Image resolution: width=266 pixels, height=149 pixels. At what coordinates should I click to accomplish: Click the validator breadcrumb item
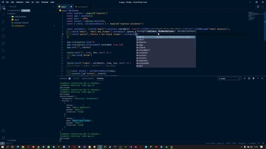74,10
